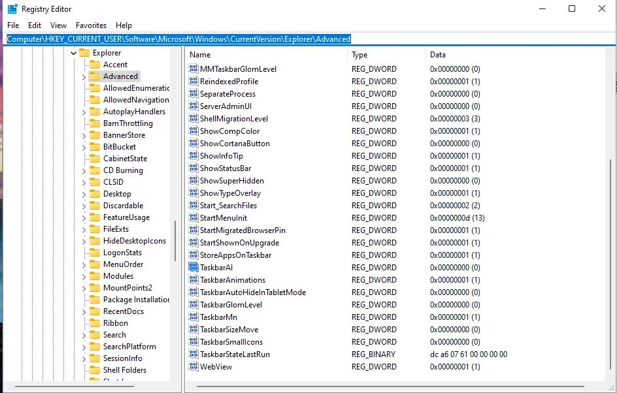Image resolution: width=617 pixels, height=393 pixels.
Task: Click the ShowCompColor value icon
Action: tap(193, 131)
